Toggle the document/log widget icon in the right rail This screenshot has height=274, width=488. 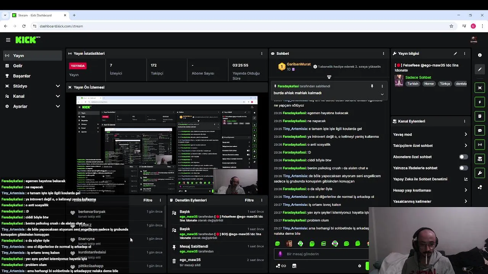tap(480, 116)
